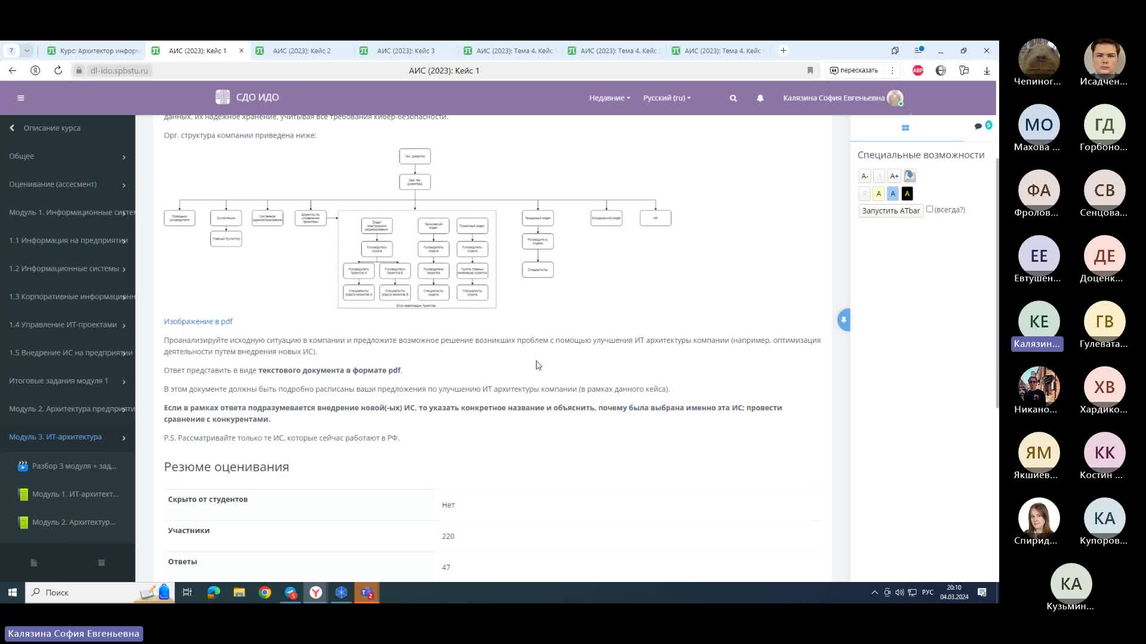Click Запустить ATbar button
Viewport: 1146px width, 644px height.
pos(891,210)
